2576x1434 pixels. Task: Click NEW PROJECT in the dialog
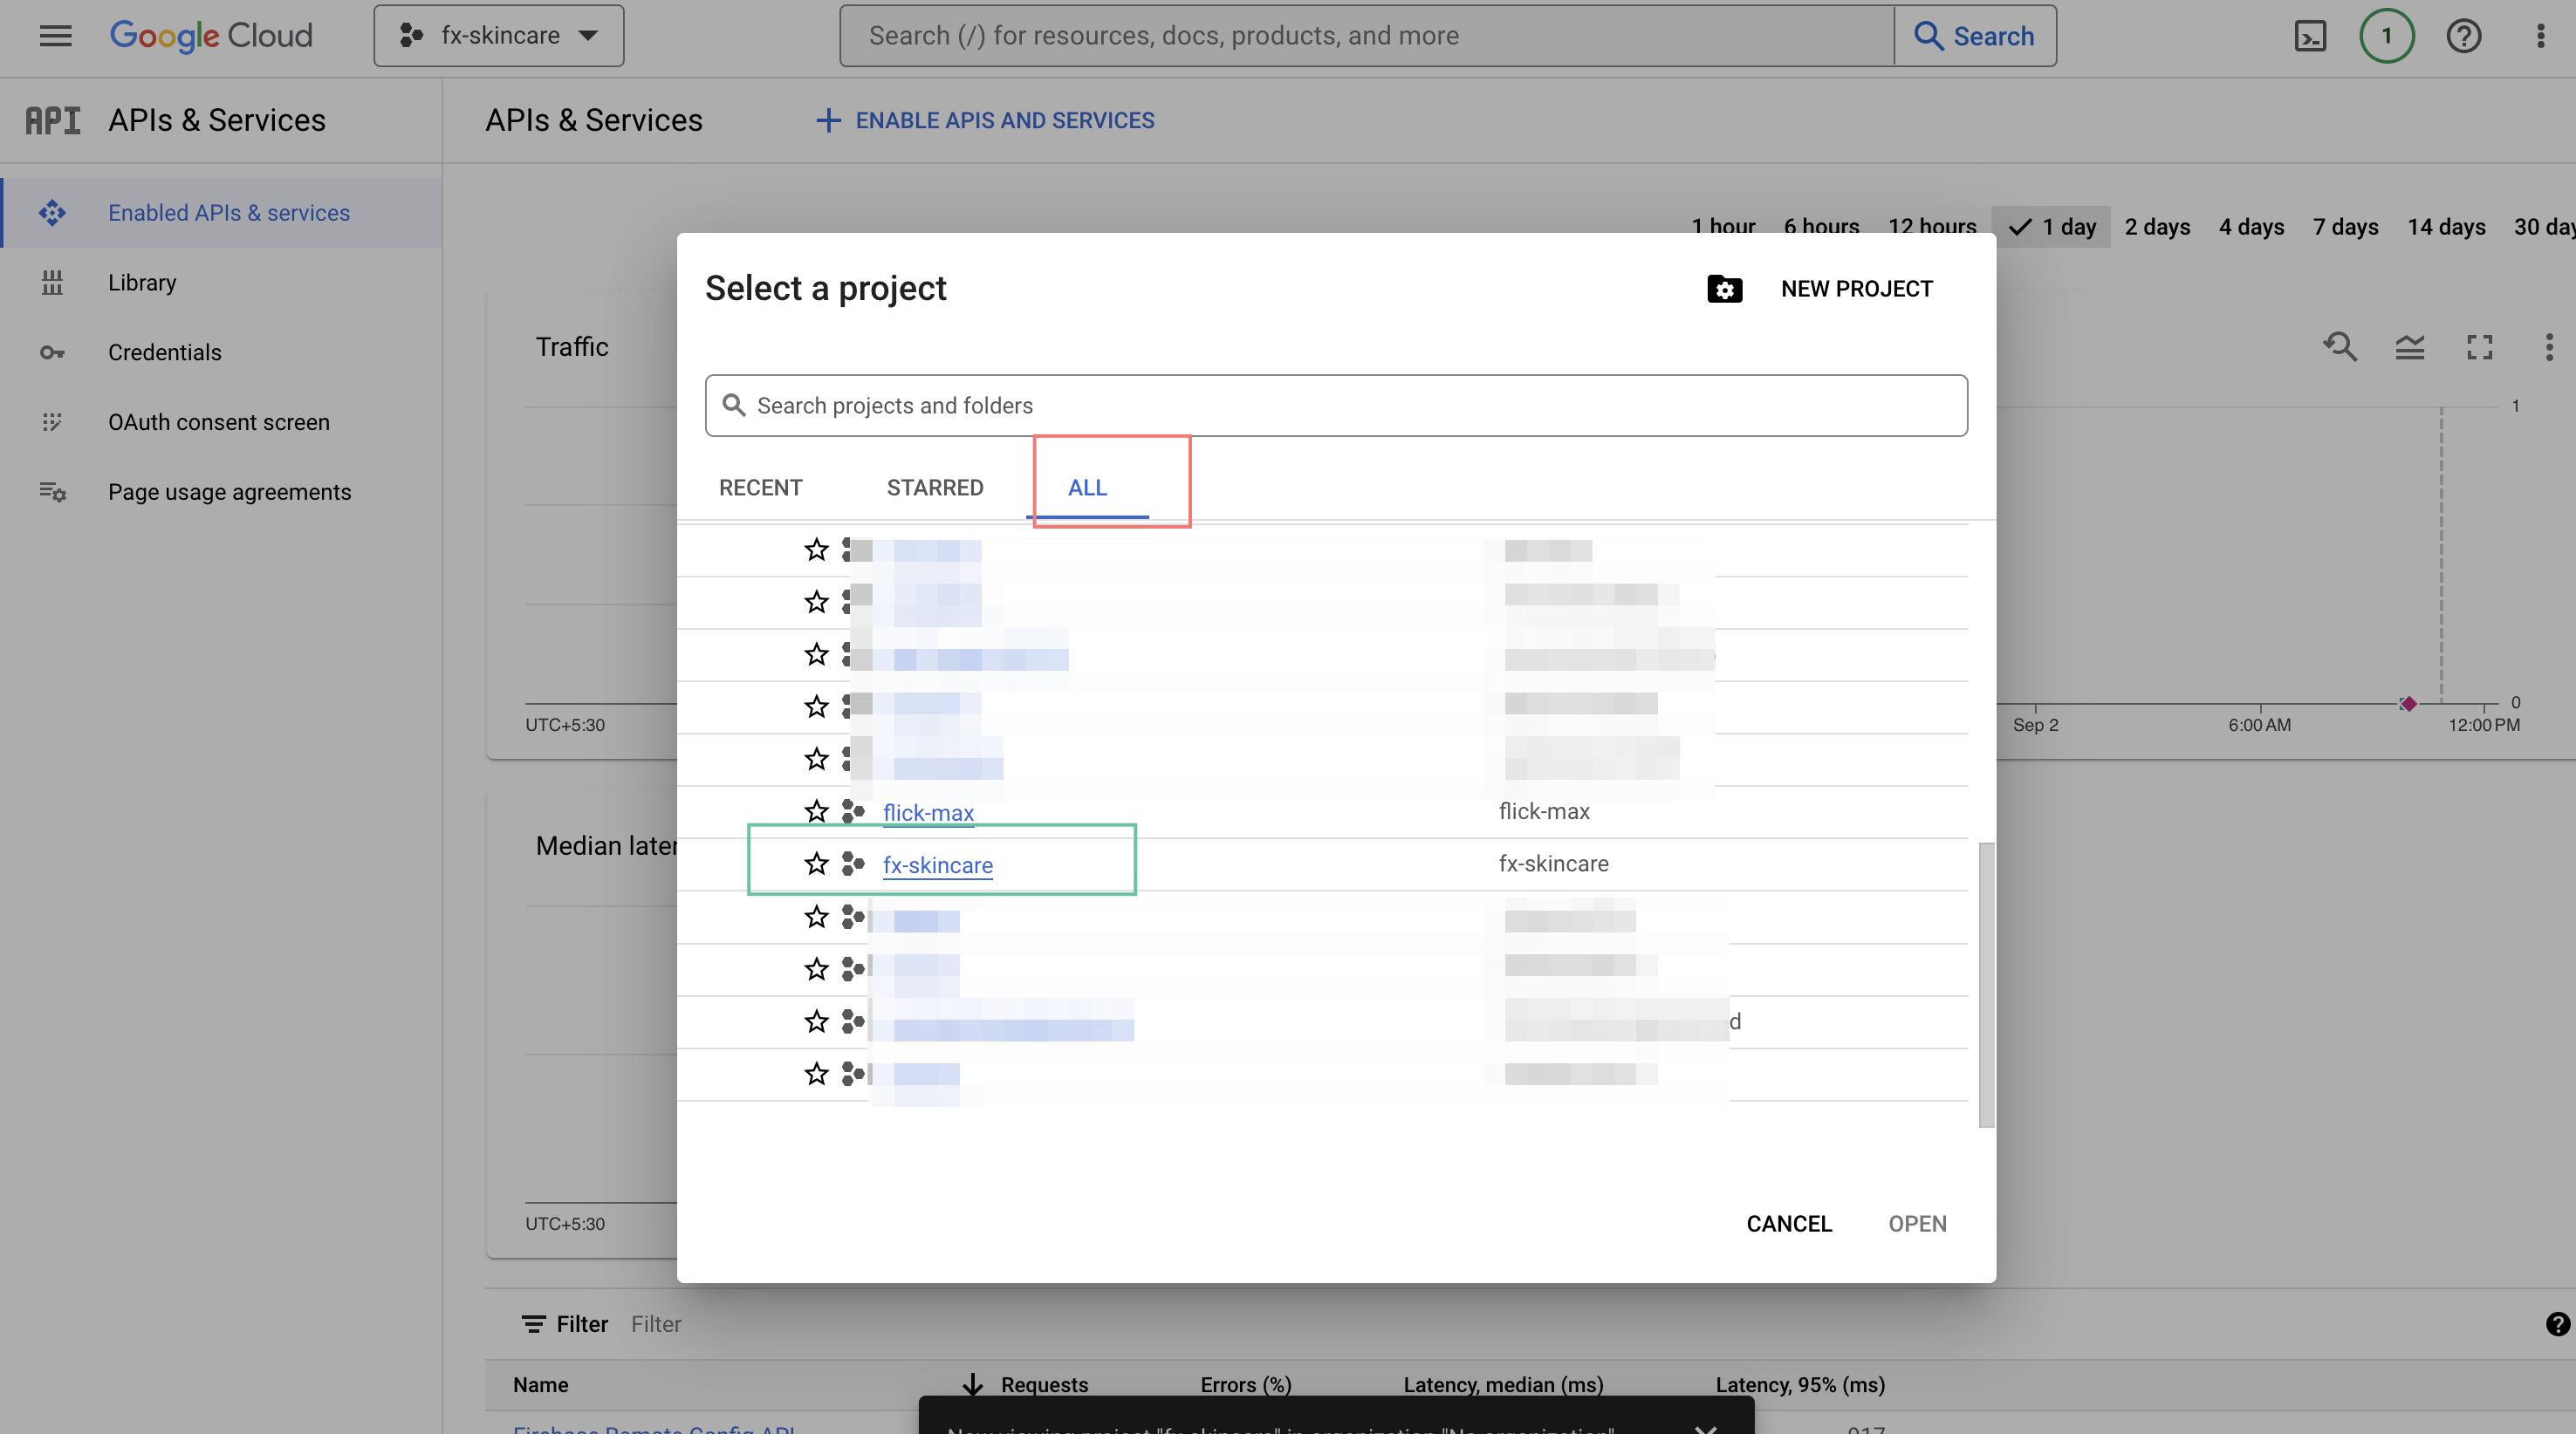point(1857,289)
